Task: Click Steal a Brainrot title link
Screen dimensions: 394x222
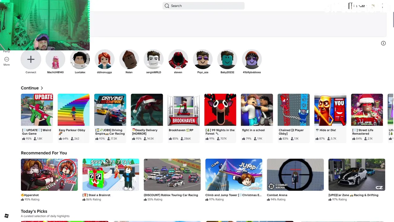Action: (96, 195)
